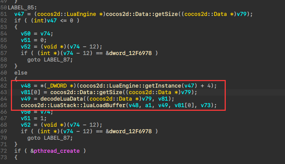This screenshot has height=164, width=285.
Task: Click the 'v51 = 0;' assignment
Action: pyautogui.click(x=33, y=40)
